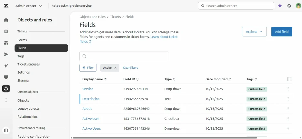This screenshot has width=302, height=139.
Task: Click the Add field button
Action: 282,32
